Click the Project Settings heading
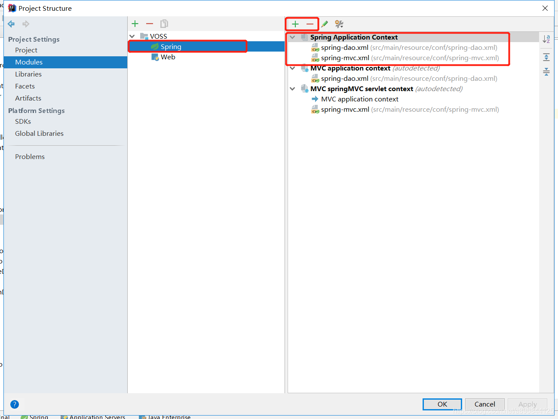This screenshot has width=558, height=419. tap(34, 40)
